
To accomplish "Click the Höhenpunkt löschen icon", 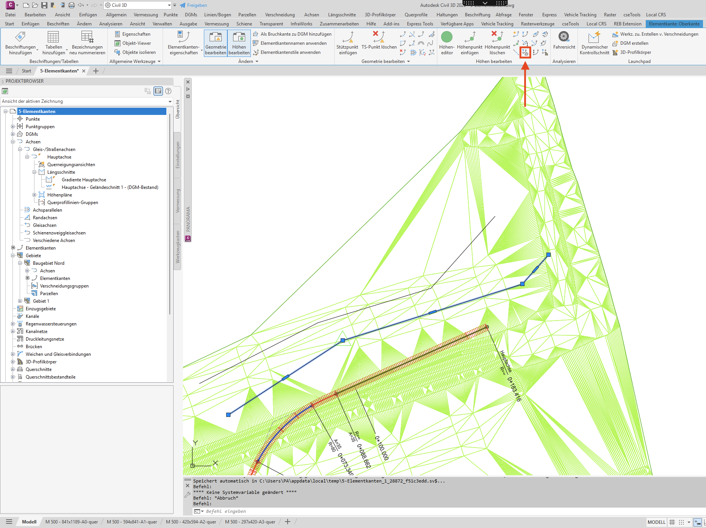I will click(497, 37).
